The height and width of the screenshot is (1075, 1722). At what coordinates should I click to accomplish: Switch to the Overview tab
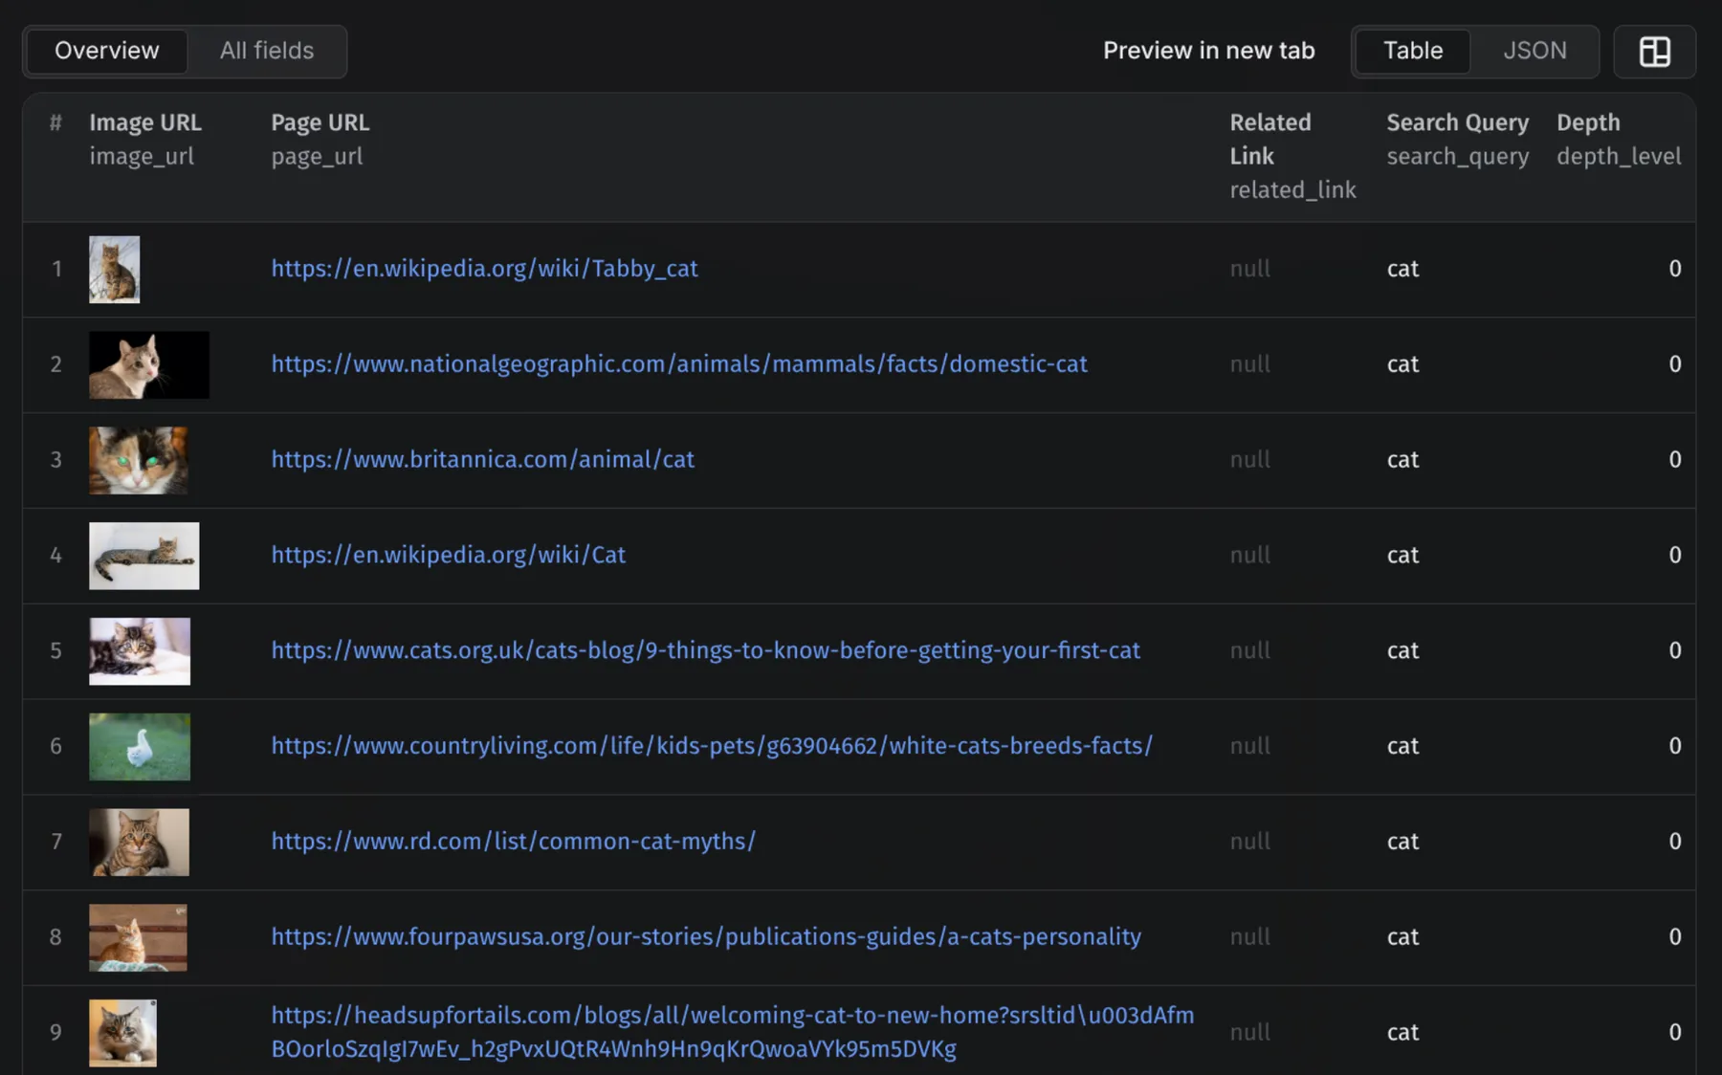click(106, 51)
